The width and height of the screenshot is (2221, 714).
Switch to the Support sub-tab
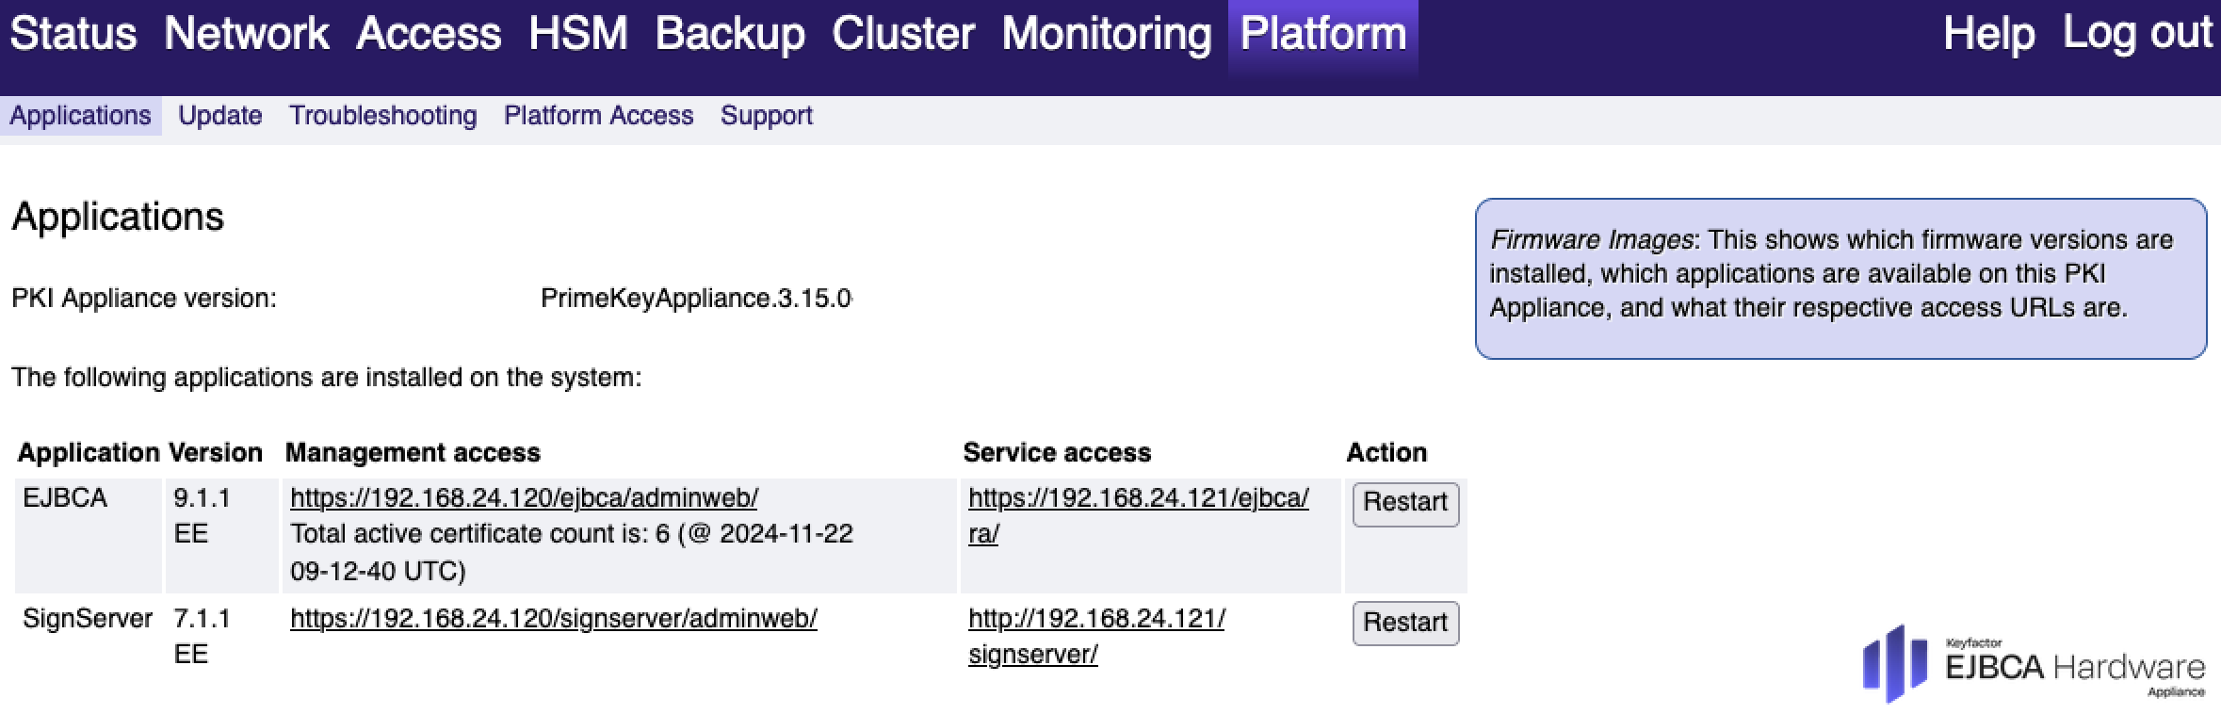click(x=766, y=116)
